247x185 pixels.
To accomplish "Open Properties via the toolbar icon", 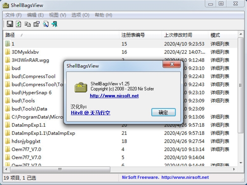I will point(37,24).
